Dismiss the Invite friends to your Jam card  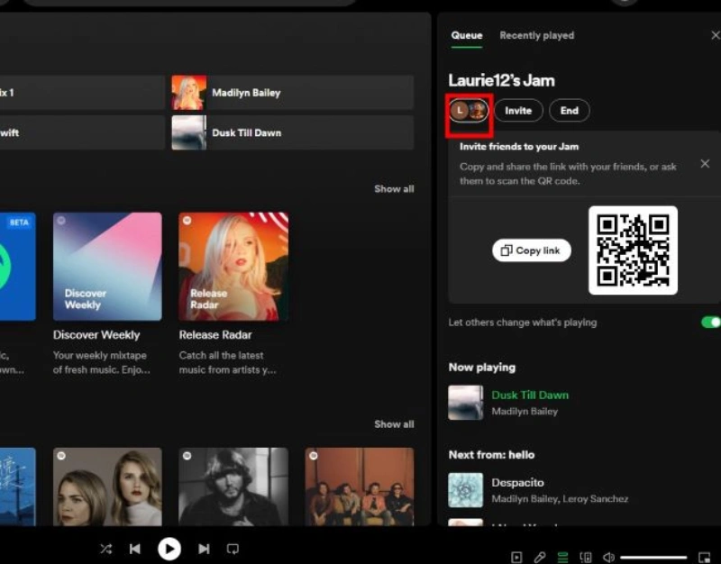click(705, 164)
